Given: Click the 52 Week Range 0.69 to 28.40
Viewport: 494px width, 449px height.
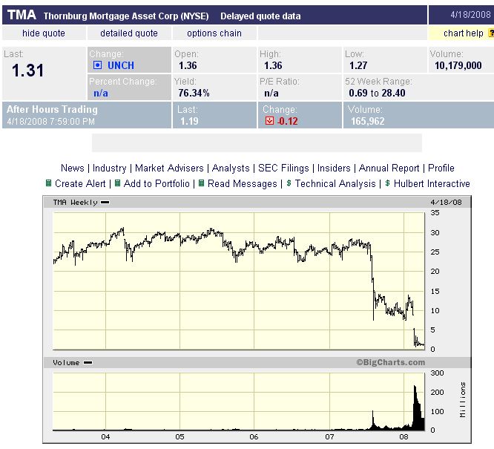Looking at the screenshot, I should point(377,93).
